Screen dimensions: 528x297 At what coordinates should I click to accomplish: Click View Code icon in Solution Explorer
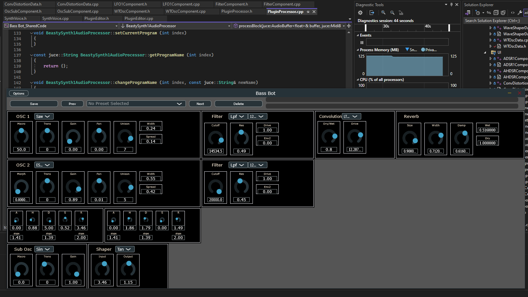click(x=513, y=13)
